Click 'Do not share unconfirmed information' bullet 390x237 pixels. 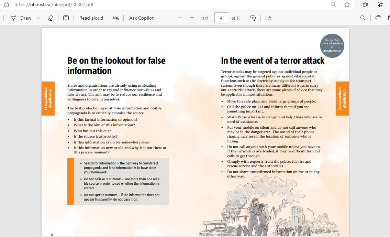click(274, 174)
